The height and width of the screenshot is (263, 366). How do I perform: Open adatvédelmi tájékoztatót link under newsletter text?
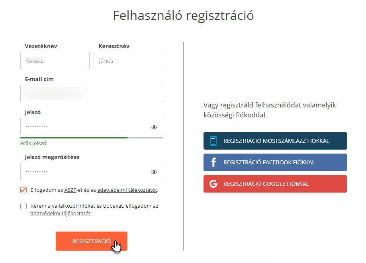click(60, 213)
